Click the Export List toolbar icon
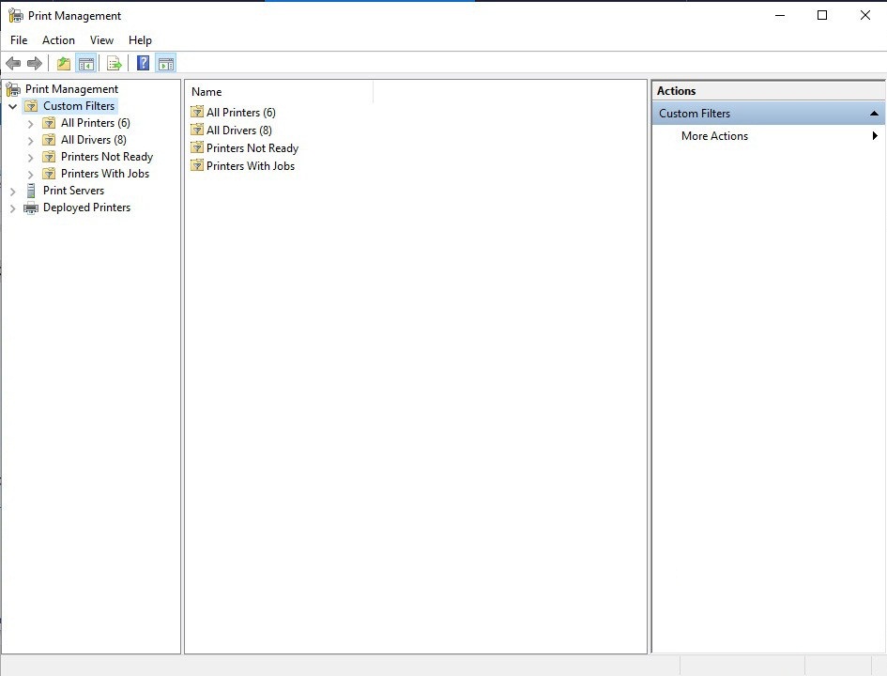 [x=115, y=64]
